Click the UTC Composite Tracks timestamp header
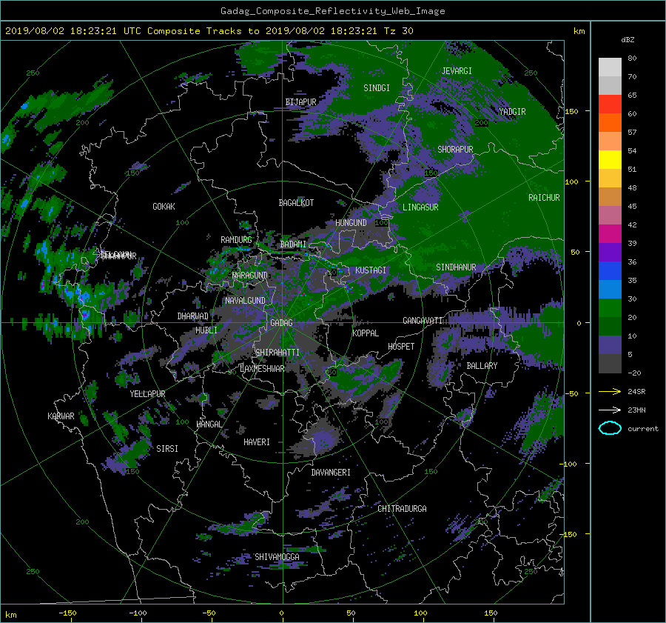666x623 pixels. (x=209, y=31)
